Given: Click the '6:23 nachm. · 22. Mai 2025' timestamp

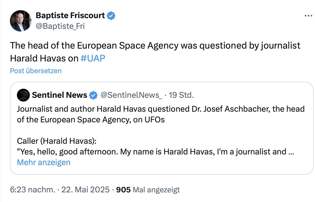Looking at the screenshot, I should [60, 190].
